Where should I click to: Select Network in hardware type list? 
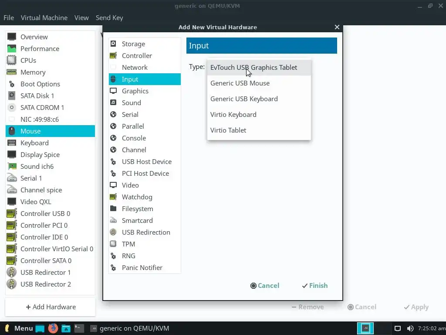pyautogui.click(x=145, y=67)
